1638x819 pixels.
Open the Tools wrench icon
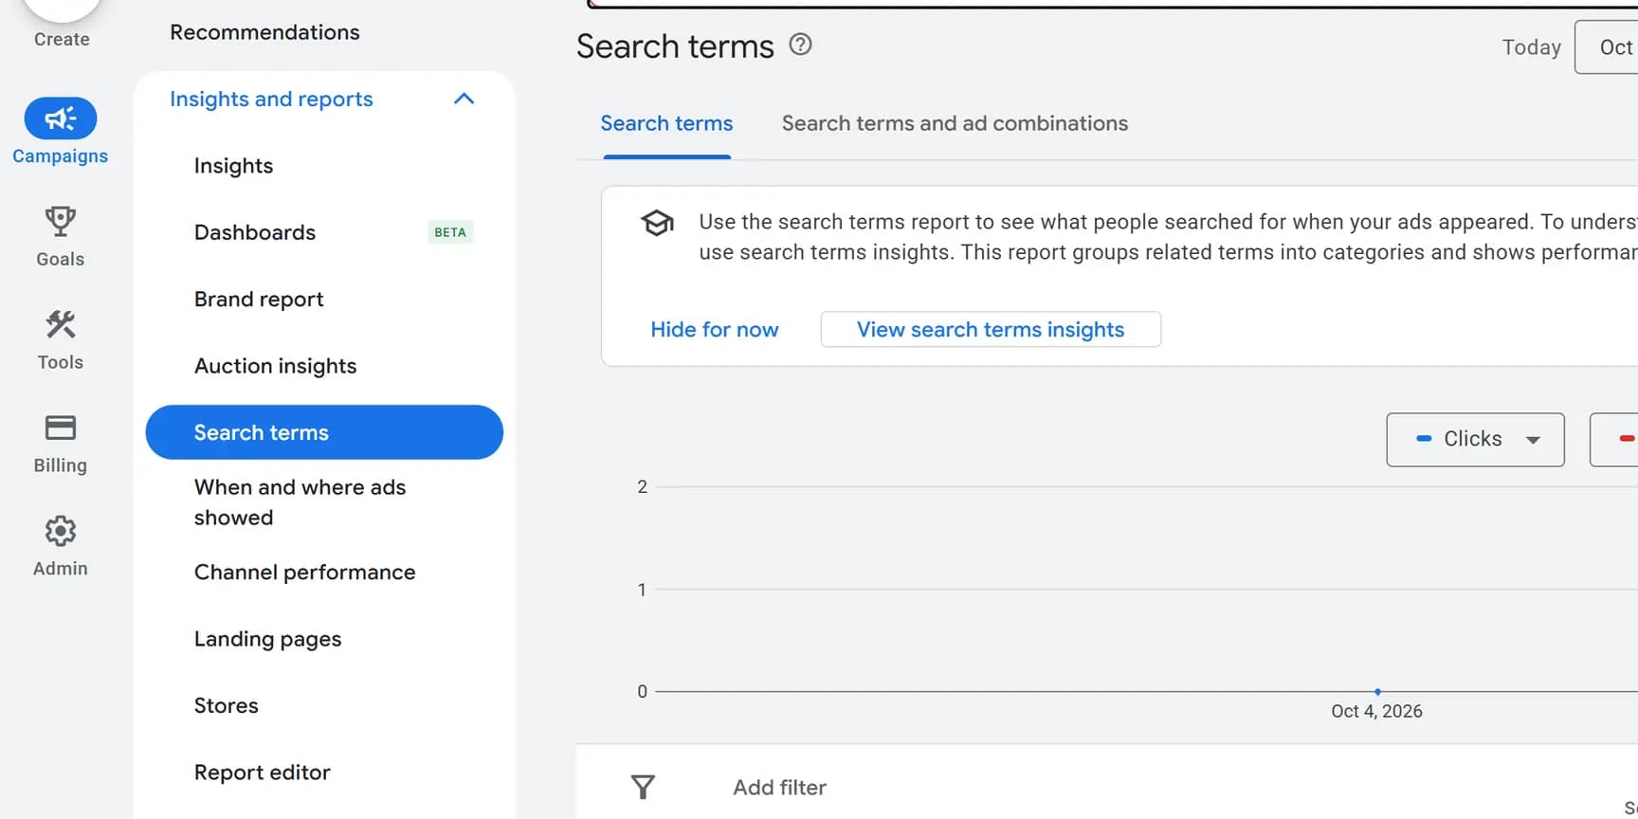[x=61, y=324]
